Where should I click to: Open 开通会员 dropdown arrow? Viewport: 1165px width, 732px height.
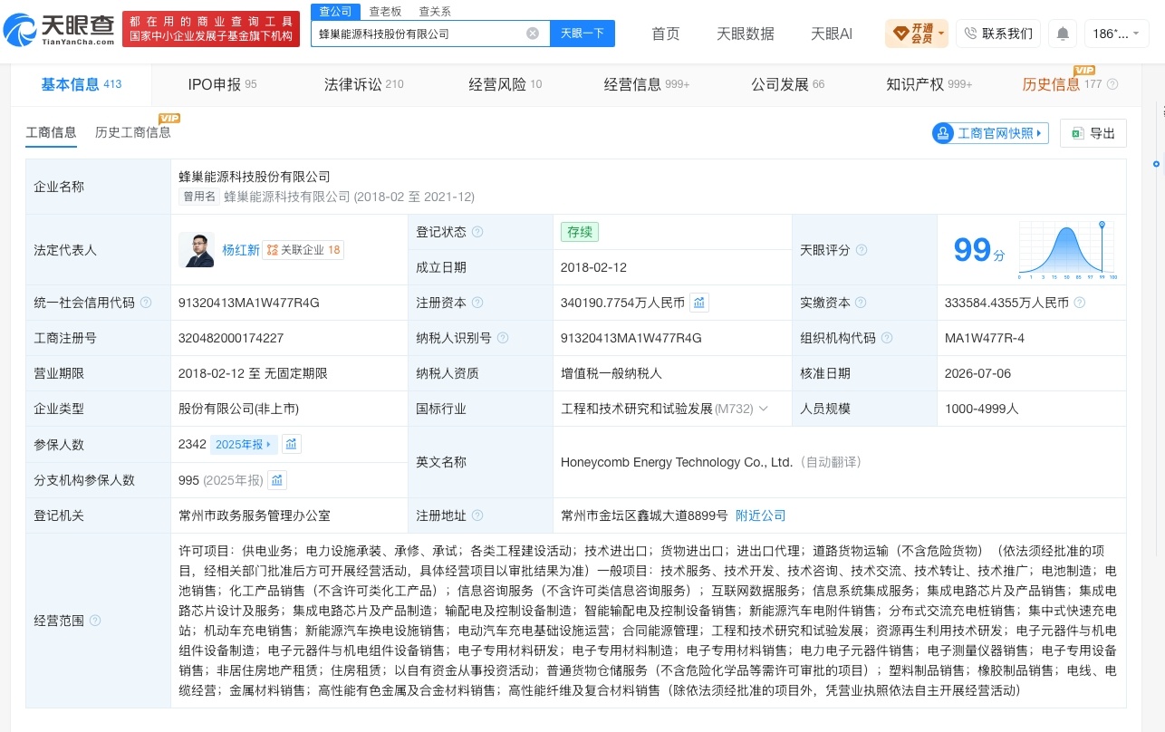tap(941, 34)
